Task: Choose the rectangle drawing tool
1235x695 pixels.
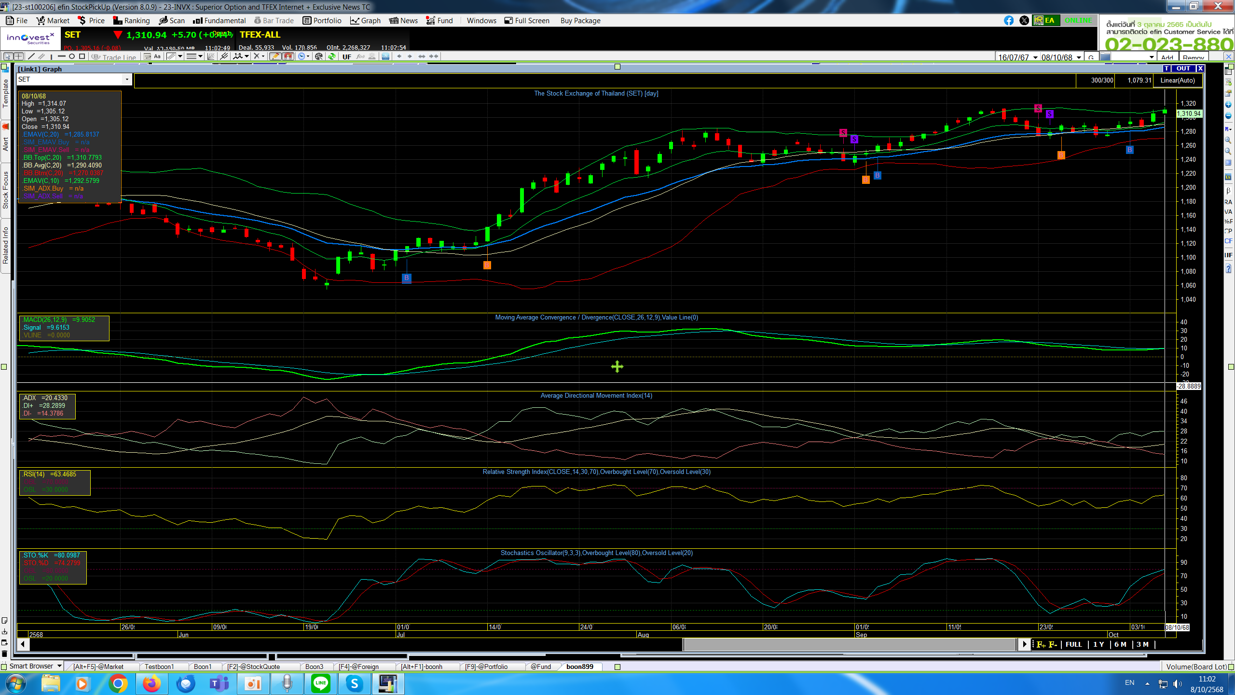Action: [82, 56]
